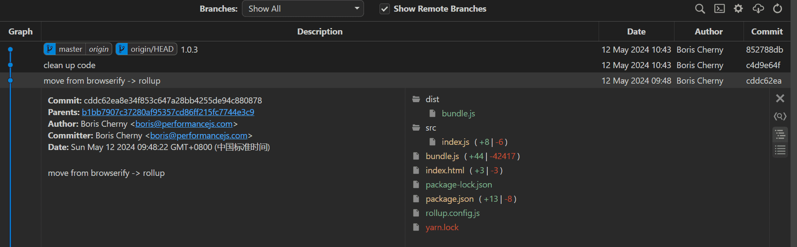This screenshot has height=247, width=797.
Task: Open the Branches Show All dropdown
Action: [303, 9]
